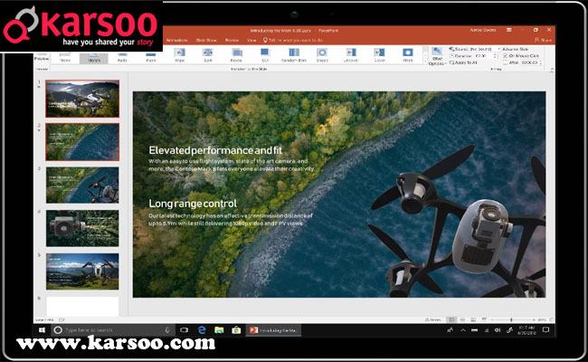Switch to Reading view in the status bar
Image resolution: width=588 pixels, height=362 pixels.
point(473,319)
